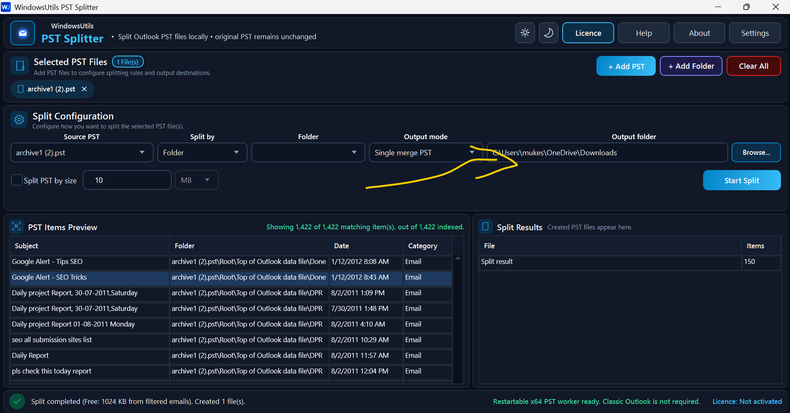Click the split size value field

tap(127, 180)
